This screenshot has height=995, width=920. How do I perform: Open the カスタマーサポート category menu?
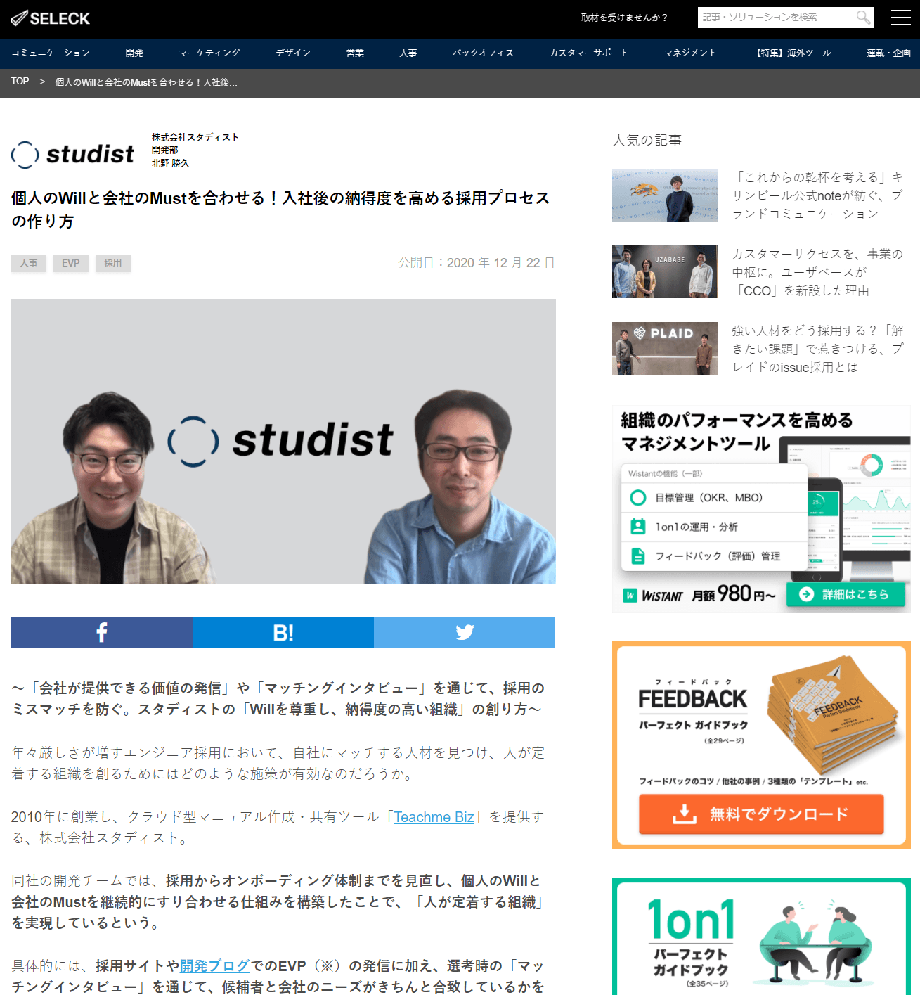click(x=588, y=53)
